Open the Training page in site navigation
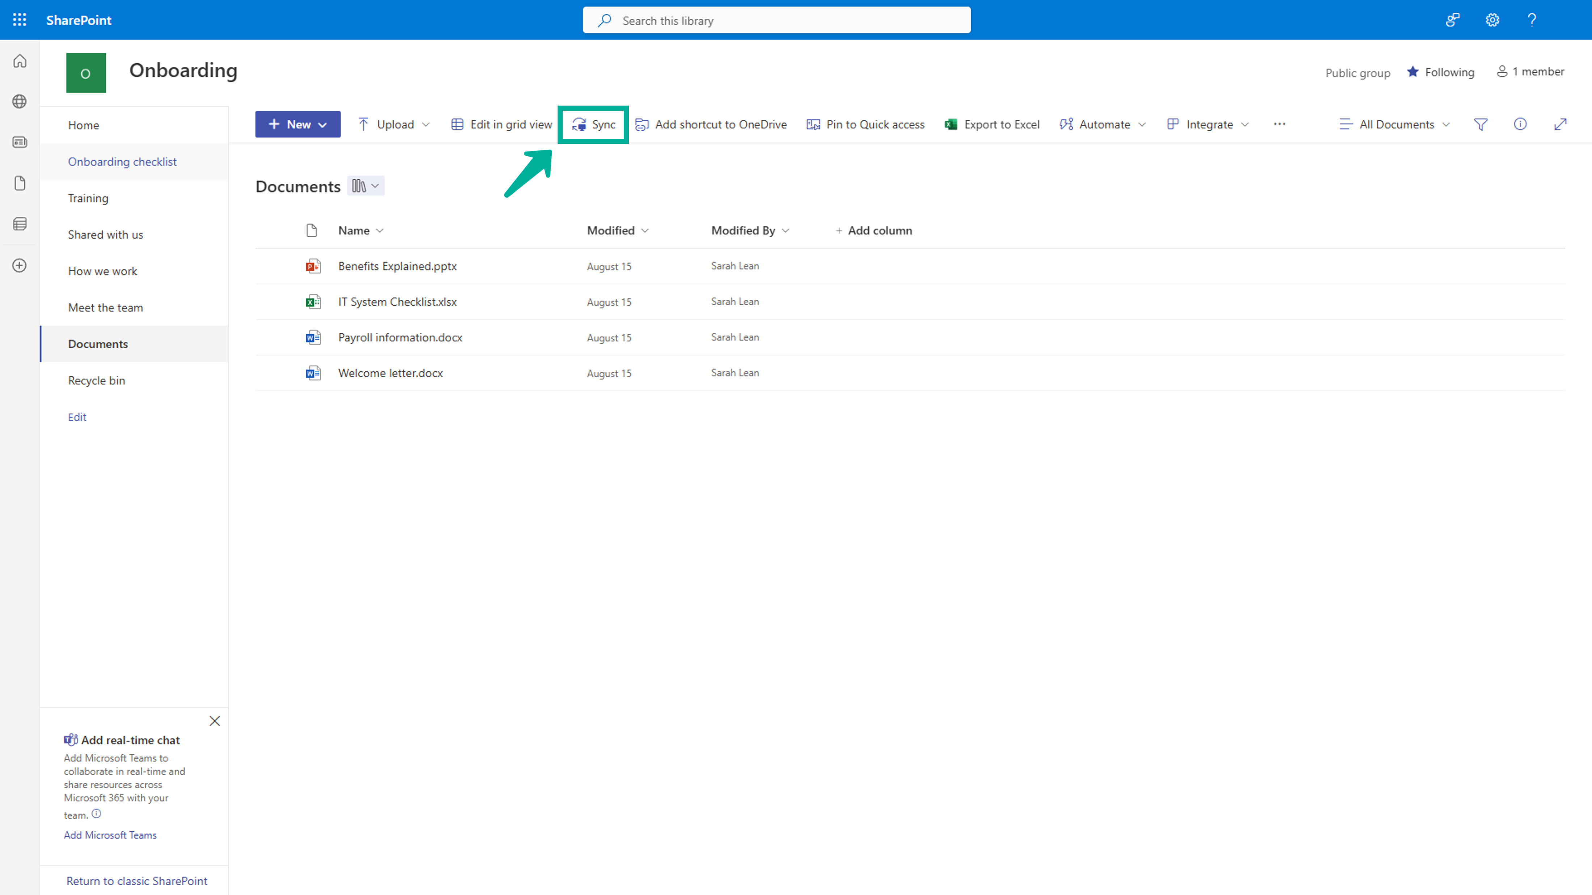Screen dimensions: 1592x895 (88, 198)
